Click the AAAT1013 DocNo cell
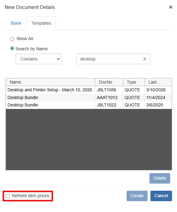This screenshot has width=177, height=212. coord(109,98)
